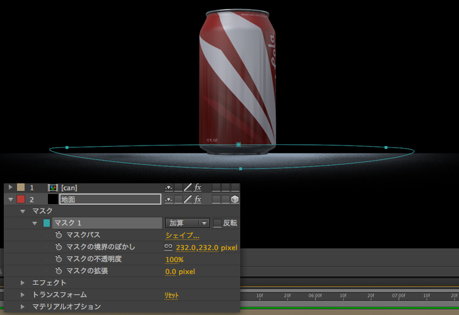Collapse the マスク 1 disclosure triangle
459x315 pixels.
pos(35,223)
